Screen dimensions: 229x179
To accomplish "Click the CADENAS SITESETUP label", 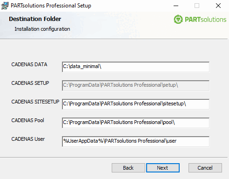I will coord(35,102).
